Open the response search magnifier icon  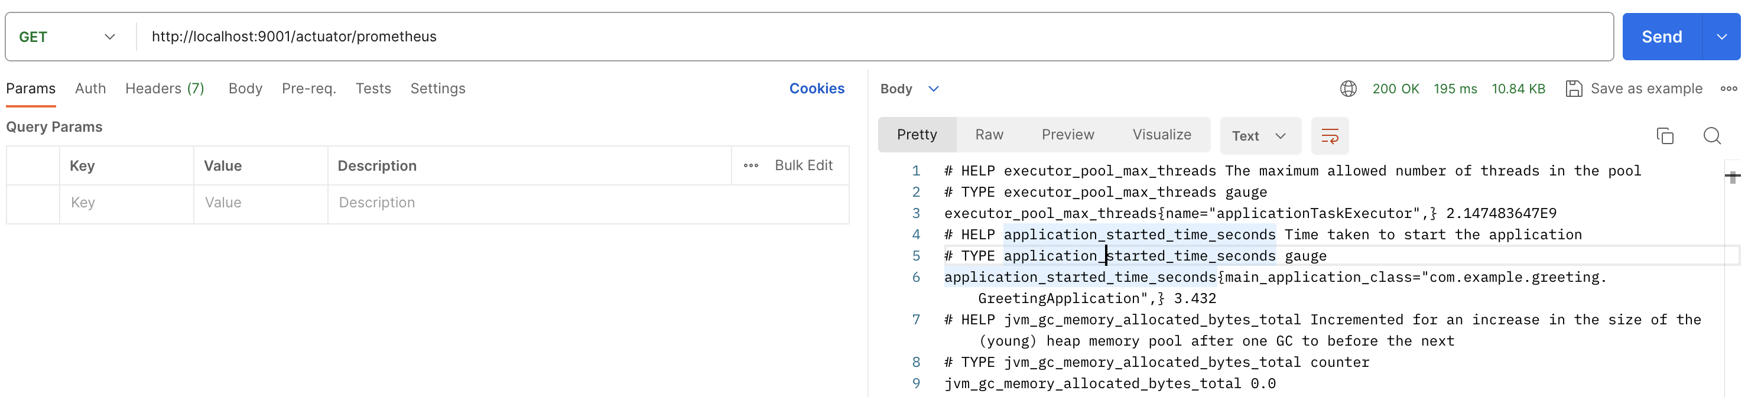click(x=1711, y=136)
